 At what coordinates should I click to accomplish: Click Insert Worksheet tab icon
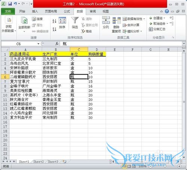(64, 162)
